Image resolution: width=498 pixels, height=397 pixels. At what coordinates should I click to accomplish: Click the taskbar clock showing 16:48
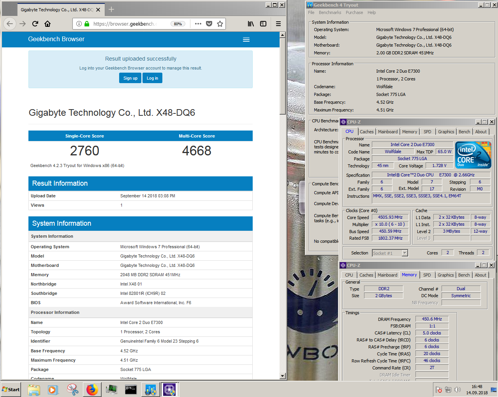[x=477, y=390]
